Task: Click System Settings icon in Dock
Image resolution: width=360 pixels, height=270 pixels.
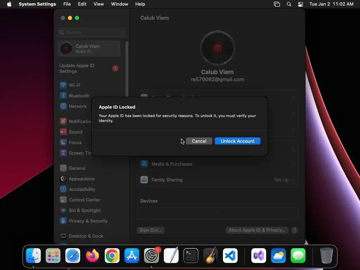Action: [x=152, y=256]
